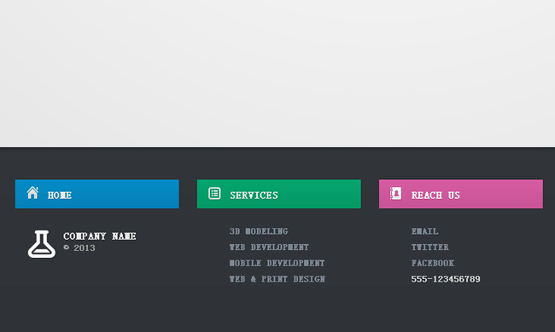Click the contact book icon in Reach Us
The width and height of the screenshot is (555, 332).
395,194
